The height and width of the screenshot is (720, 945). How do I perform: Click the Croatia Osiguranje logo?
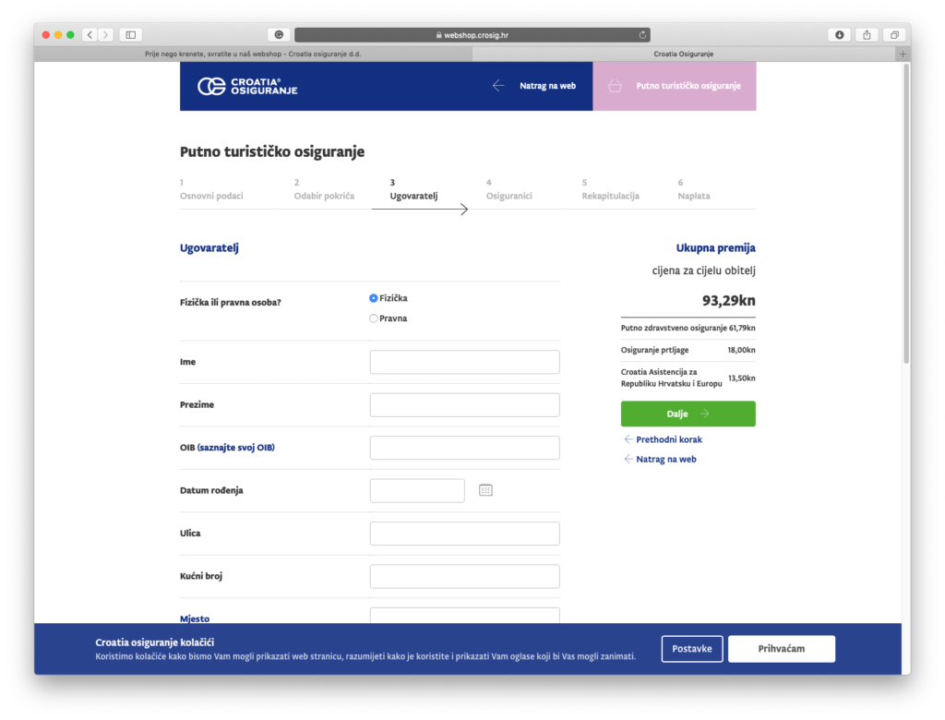pos(247,87)
